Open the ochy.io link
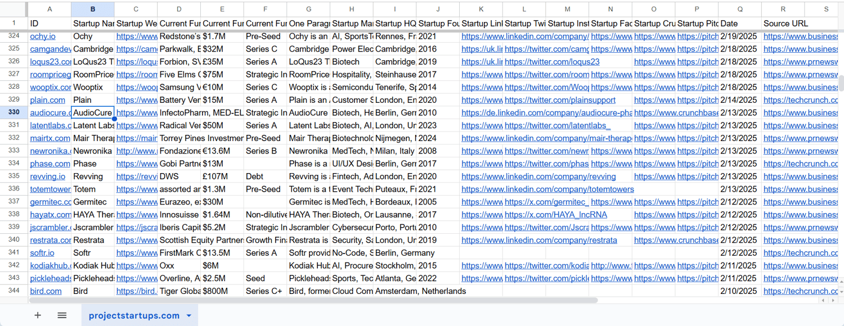844x326 pixels. tap(43, 36)
